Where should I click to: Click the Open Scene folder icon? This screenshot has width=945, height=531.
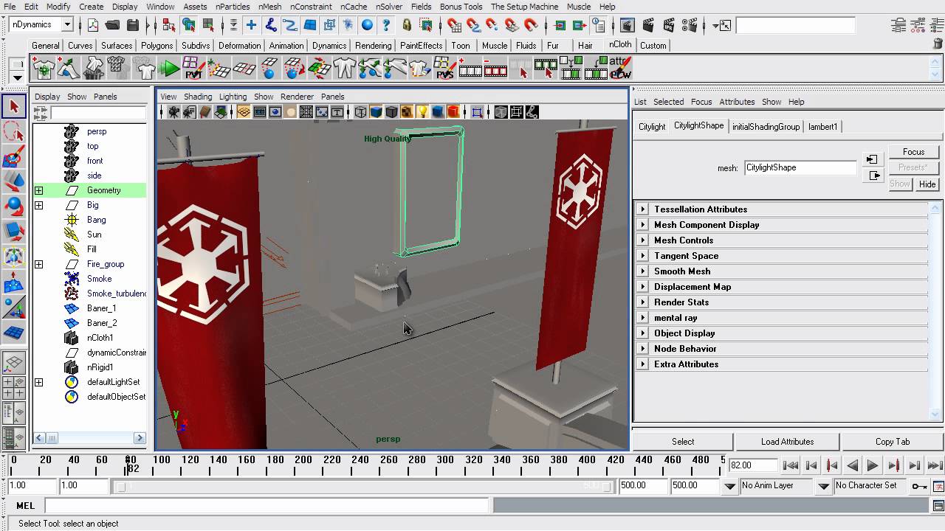pos(113,25)
